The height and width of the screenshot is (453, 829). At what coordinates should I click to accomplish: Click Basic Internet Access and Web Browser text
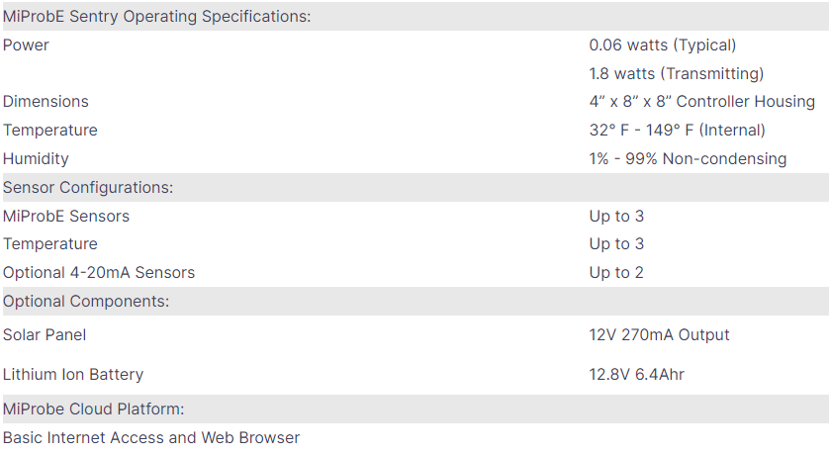pos(151,438)
